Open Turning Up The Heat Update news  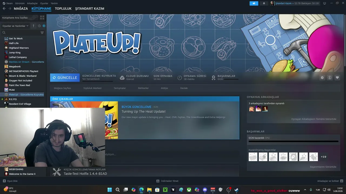[x=144, y=112]
